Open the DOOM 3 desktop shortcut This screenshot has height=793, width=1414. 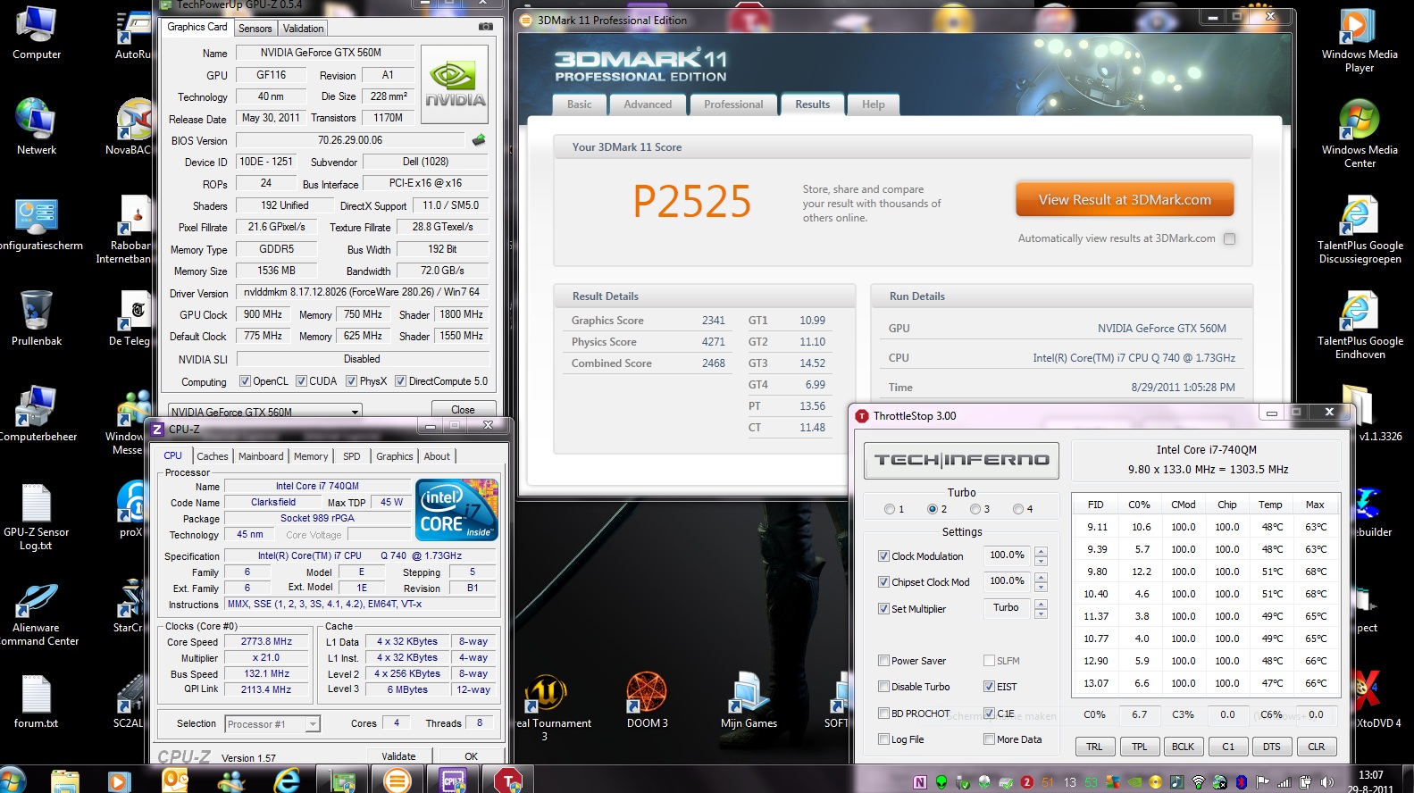[647, 700]
